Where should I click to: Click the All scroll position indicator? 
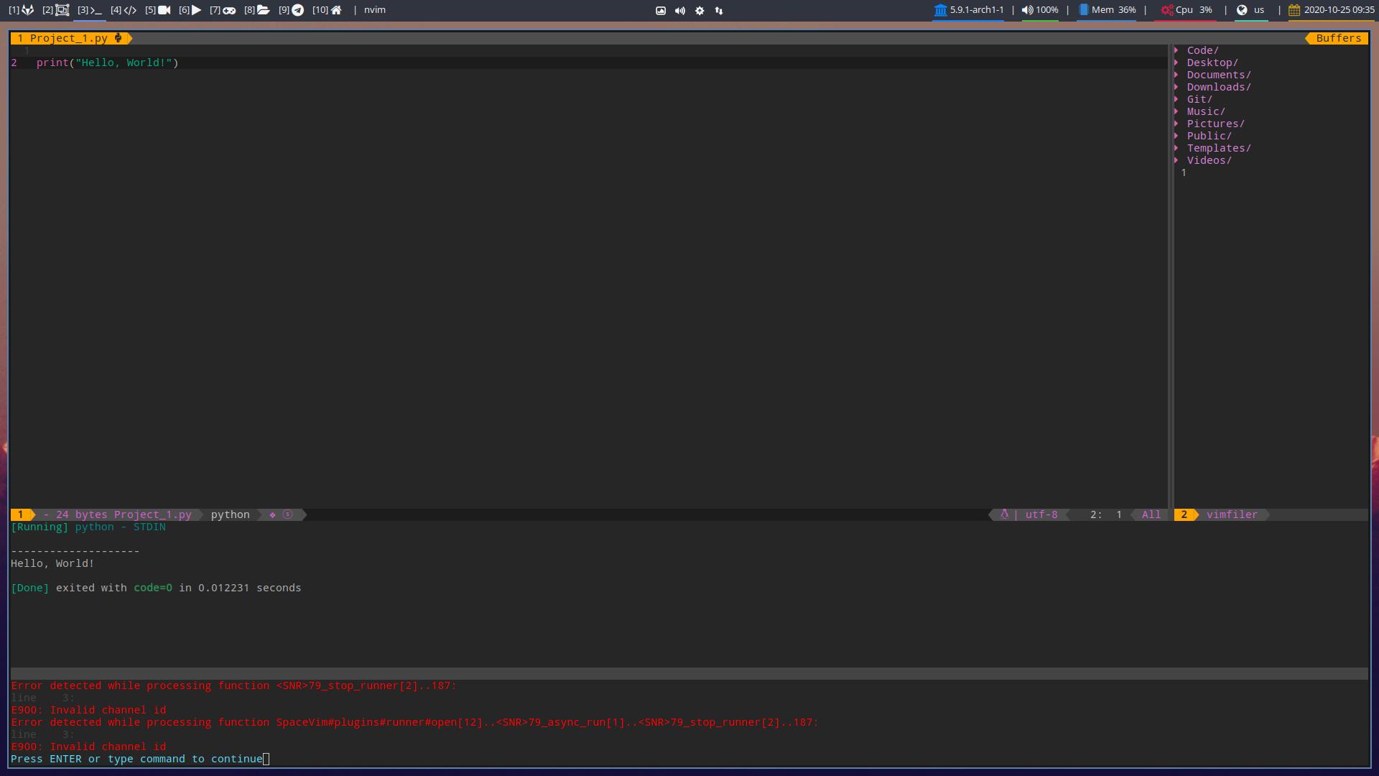pos(1151,514)
